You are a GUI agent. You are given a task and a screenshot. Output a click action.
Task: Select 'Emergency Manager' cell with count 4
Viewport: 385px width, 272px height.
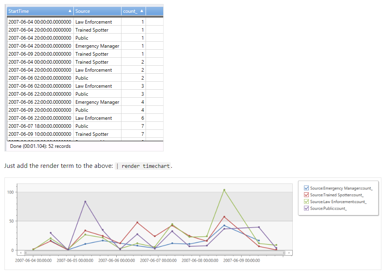pyautogui.click(x=97, y=102)
